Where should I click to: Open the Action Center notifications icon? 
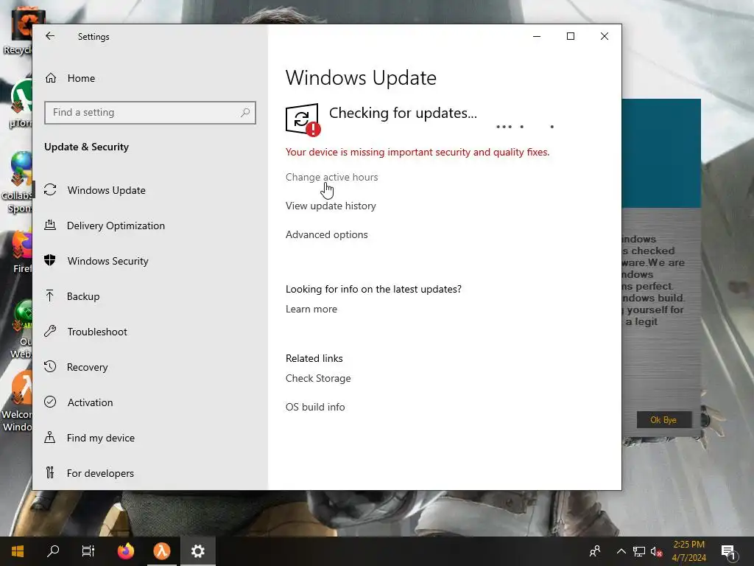click(729, 551)
